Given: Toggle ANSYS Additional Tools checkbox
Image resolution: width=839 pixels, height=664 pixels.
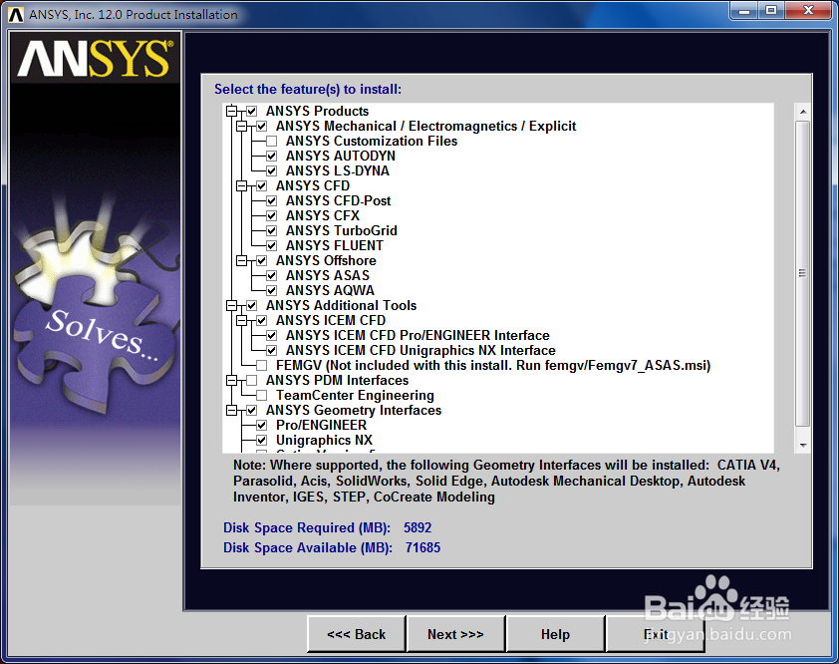Looking at the screenshot, I should tap(251, 306).
